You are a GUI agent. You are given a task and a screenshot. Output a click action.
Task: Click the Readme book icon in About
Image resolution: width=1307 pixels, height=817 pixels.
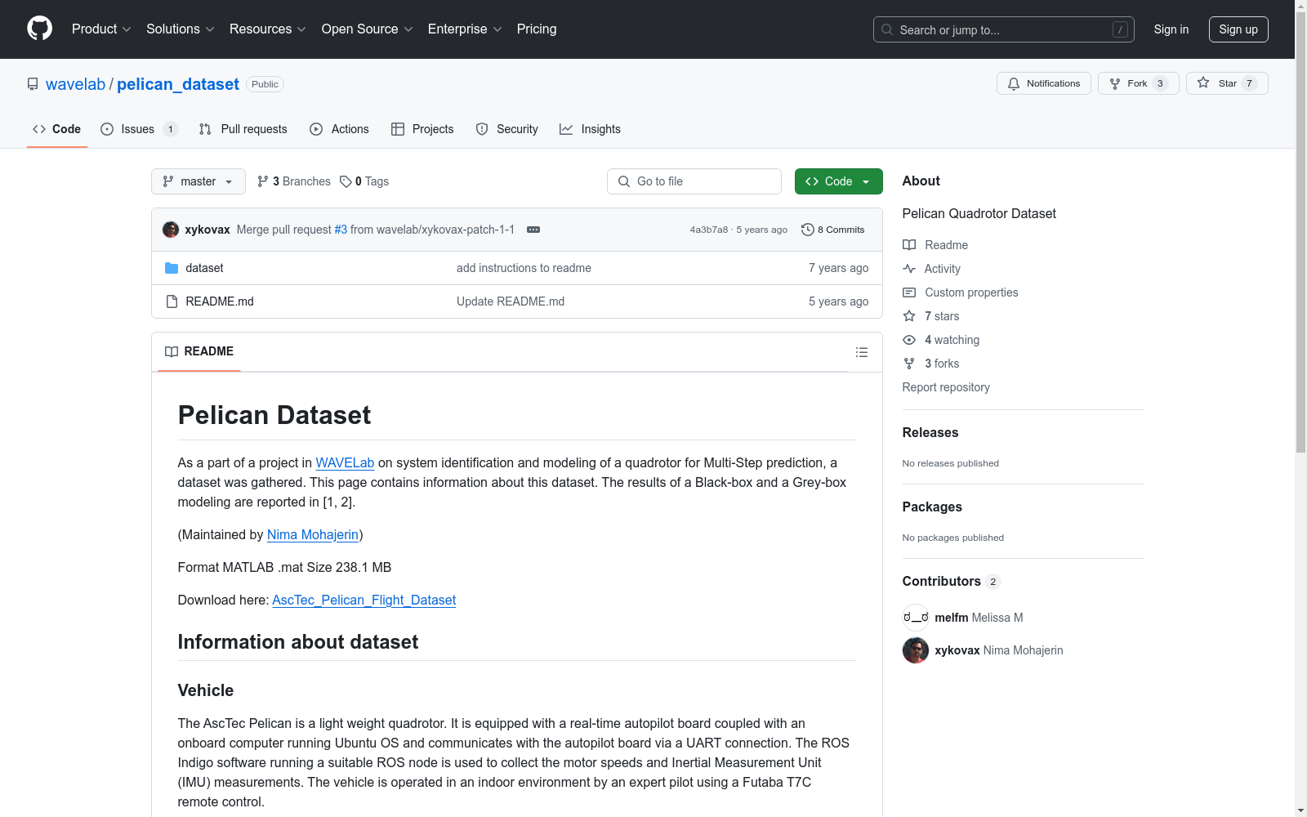[x=909, y=245]
